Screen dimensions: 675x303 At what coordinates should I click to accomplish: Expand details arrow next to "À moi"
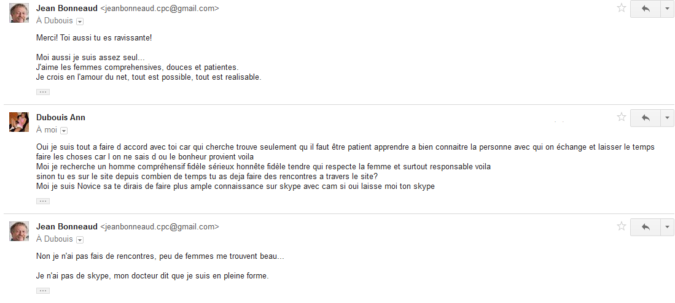point(64,130)
